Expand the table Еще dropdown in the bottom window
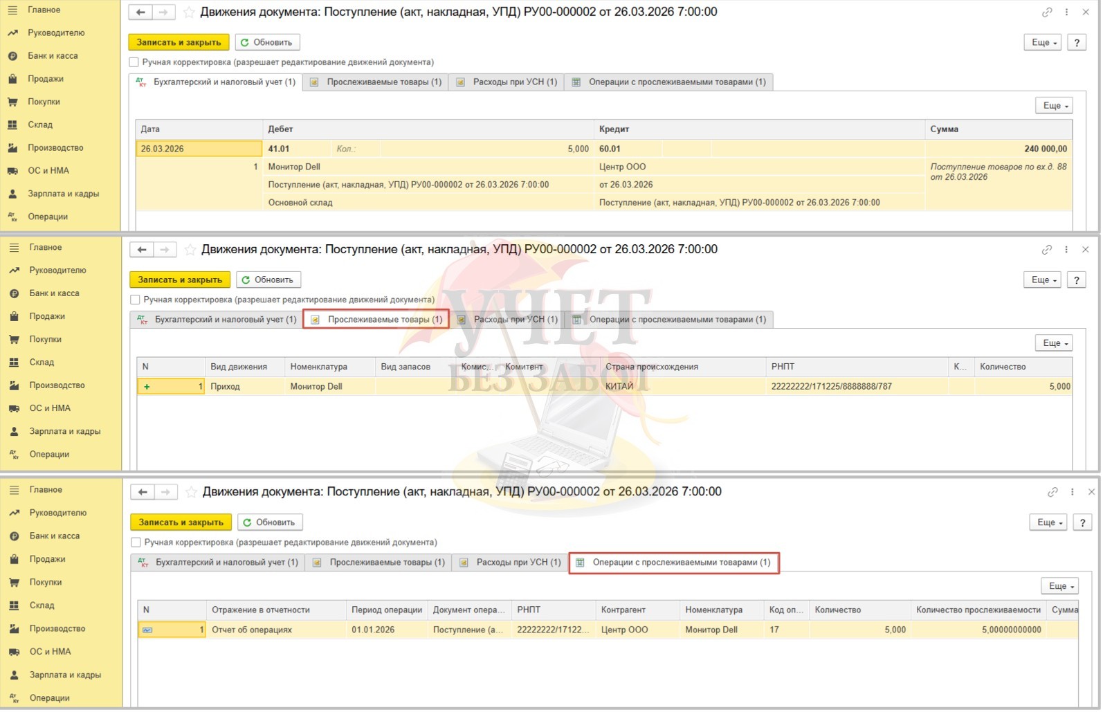The image size is (1103, 712). 1060,587
